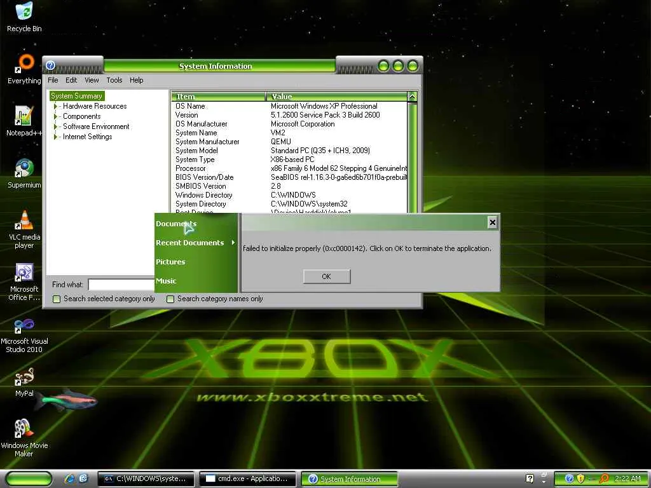Enable Search category names only checkbox
Viewport: 651px width, 488px height.
[170, 299]
